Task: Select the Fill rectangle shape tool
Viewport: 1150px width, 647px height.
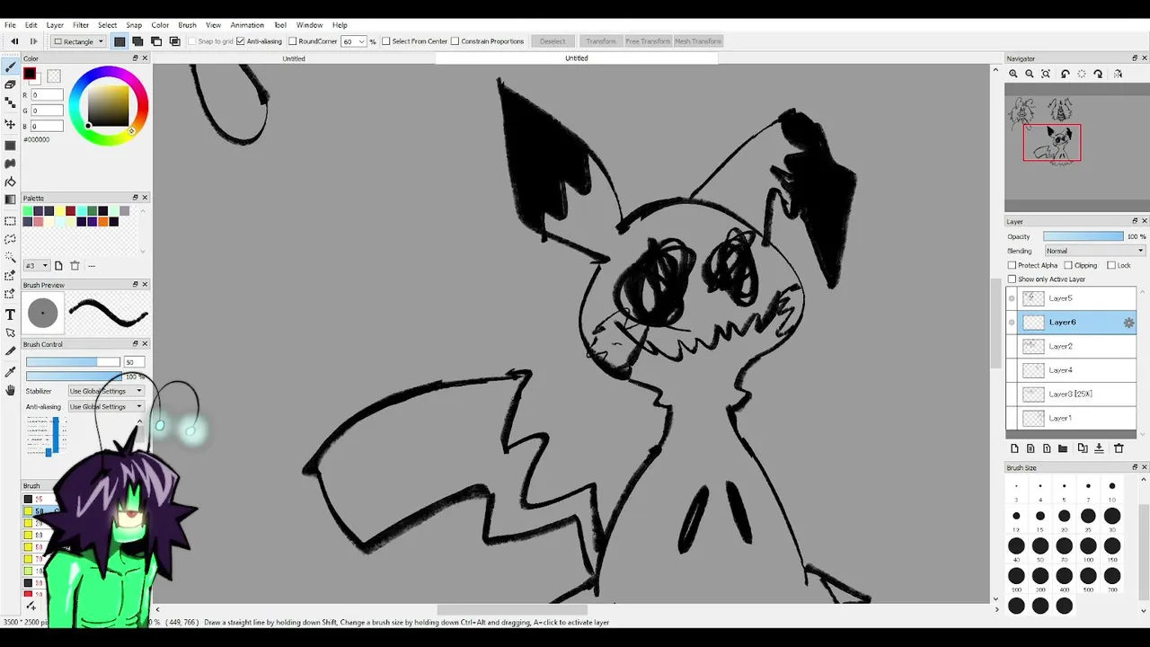Action: coord(11,145)
